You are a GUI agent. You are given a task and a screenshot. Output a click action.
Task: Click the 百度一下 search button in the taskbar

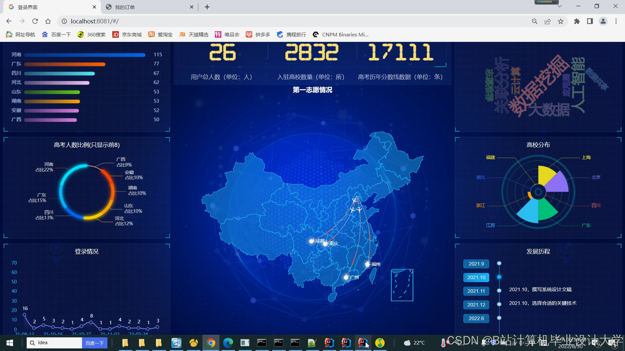pos(94,343)
